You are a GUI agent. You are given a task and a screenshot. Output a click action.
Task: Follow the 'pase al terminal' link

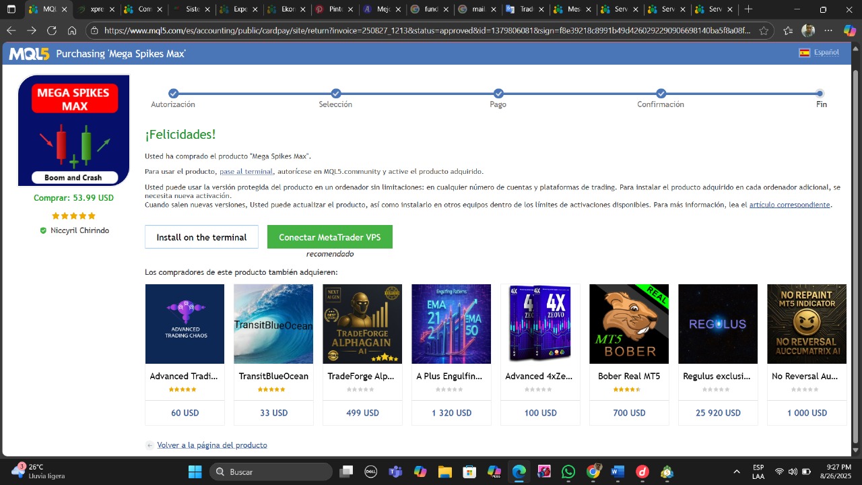(x=246, y=172)
